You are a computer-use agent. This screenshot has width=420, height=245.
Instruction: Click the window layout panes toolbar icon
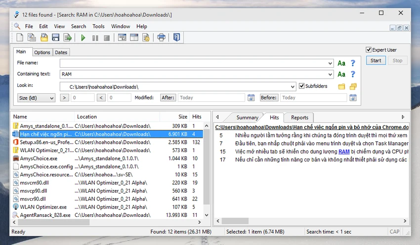(x=134, y=38)
